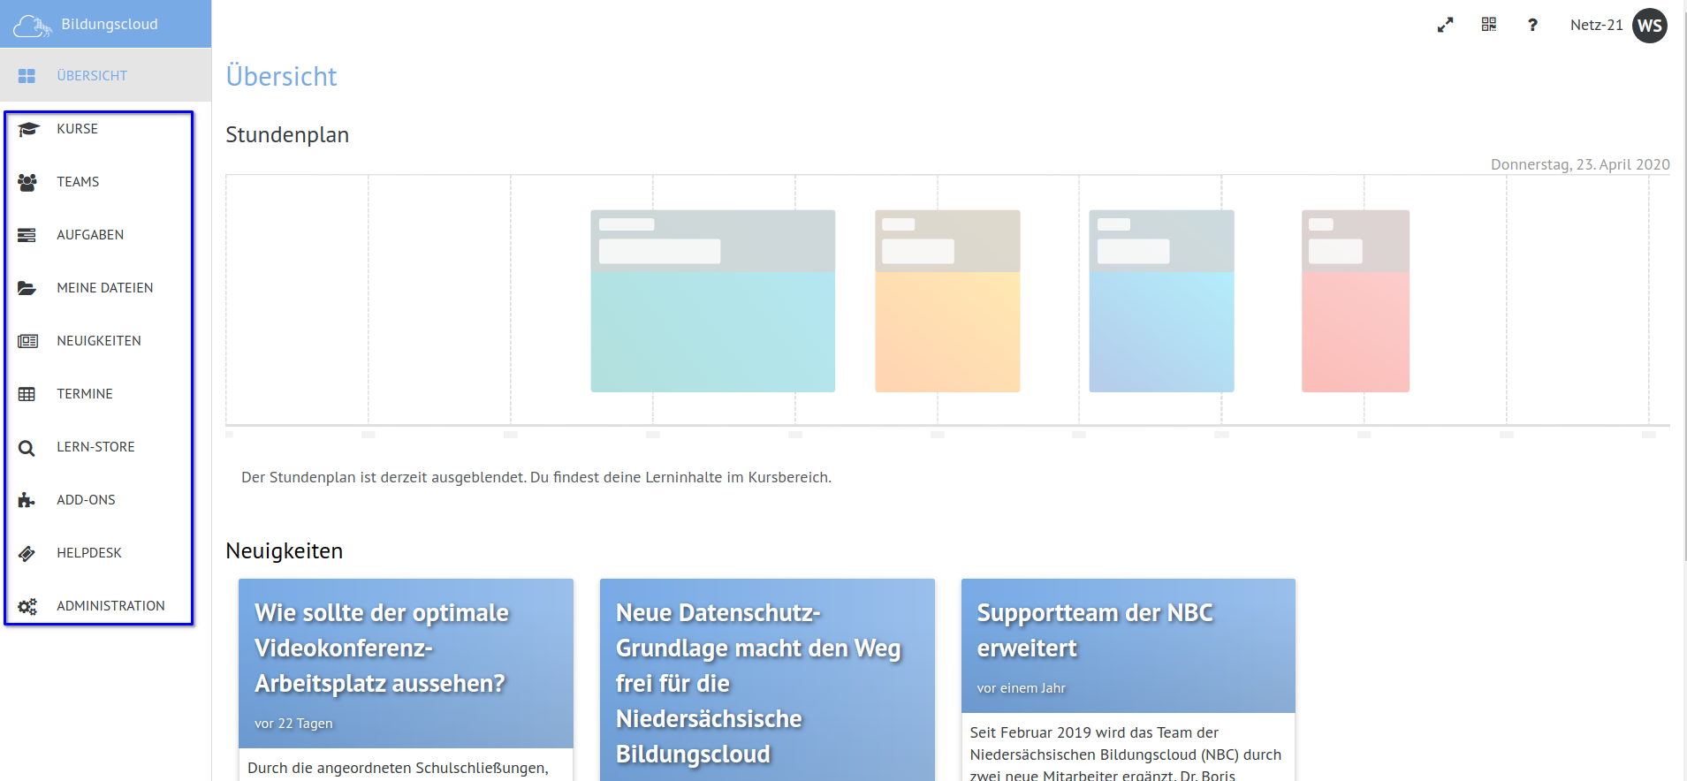Open the Übersicht menu item
The height and width of the screenshot is (781, 1687).
point(92,76)
